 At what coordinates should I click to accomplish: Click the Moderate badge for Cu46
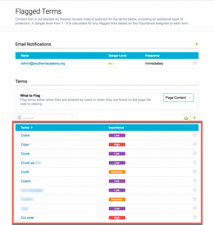(117, 172)
